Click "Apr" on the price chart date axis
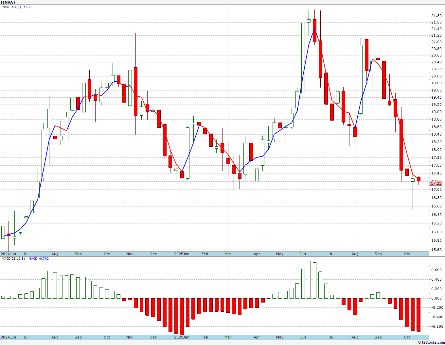Viewport: 445px width, 345px height. (x=257, y=254)
